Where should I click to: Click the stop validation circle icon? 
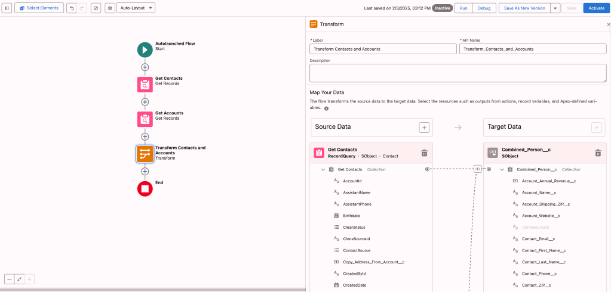tap(96, 8)
